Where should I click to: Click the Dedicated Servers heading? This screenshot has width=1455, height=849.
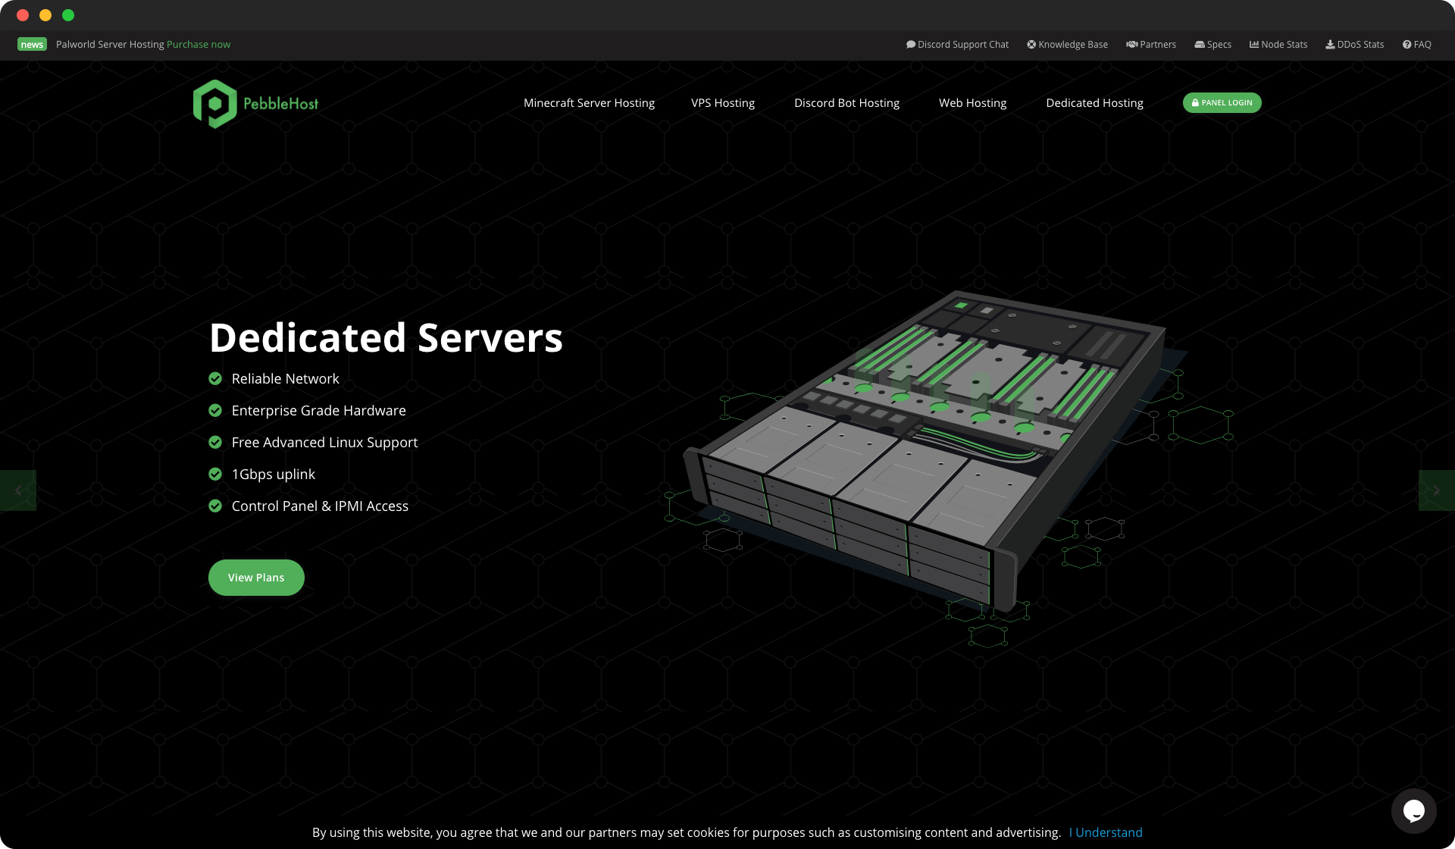pyautogui.click(x=386, y=337)
